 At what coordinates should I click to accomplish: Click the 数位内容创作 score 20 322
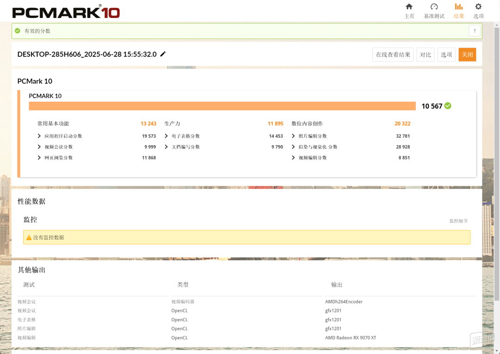tap(402, 123)
